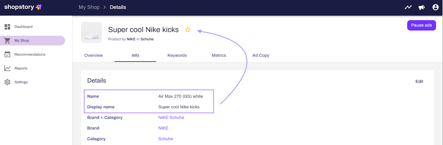Open the Keywords tab
443x145 pixels.
coord(177,55)
